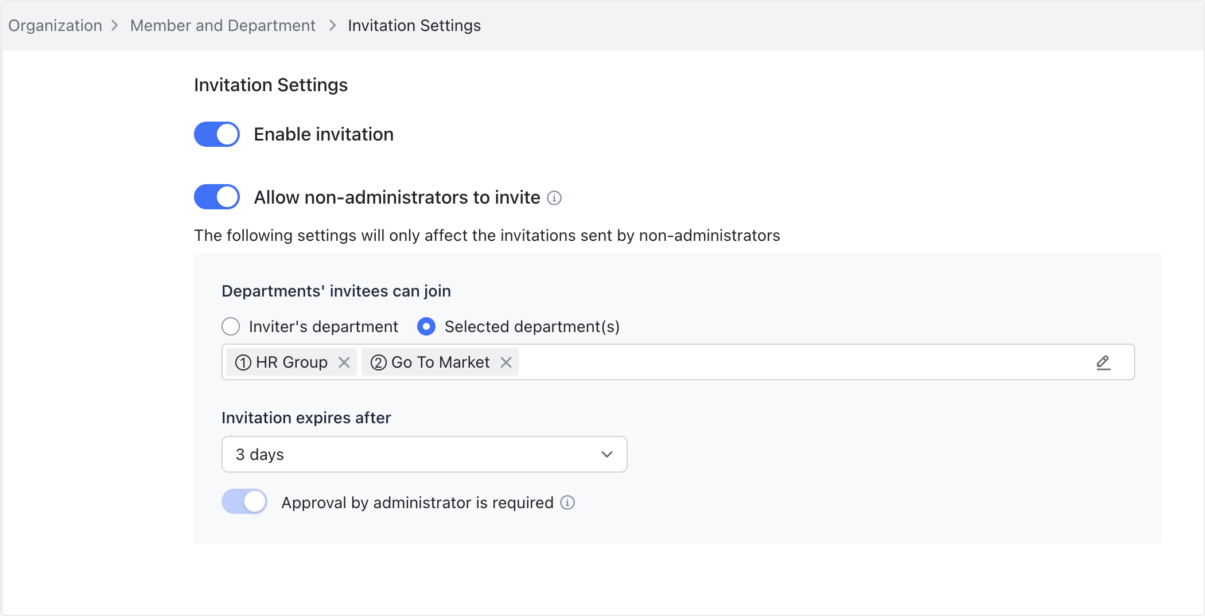Click the number 1 badge on HR Group

(243, 362)
